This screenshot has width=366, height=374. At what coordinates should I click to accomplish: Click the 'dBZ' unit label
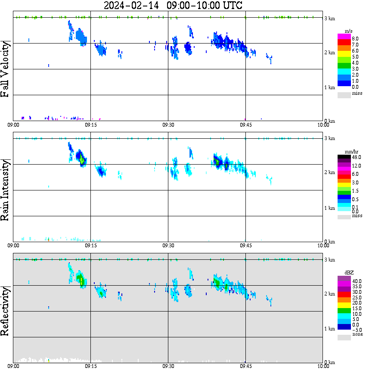pyautogui.click(x=349, y=272)
